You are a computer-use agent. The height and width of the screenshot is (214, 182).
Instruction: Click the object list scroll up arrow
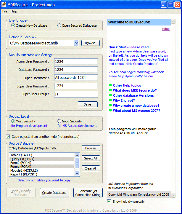[77, 155]
